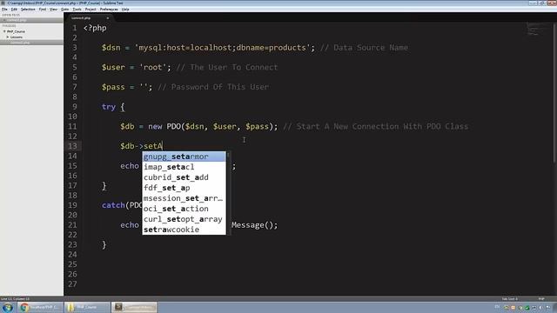The height and width of the screenshot is (313, 557).
Task: Choose msession_set_arr autocomplete suggestion
Action: click(x=184, y=198)
